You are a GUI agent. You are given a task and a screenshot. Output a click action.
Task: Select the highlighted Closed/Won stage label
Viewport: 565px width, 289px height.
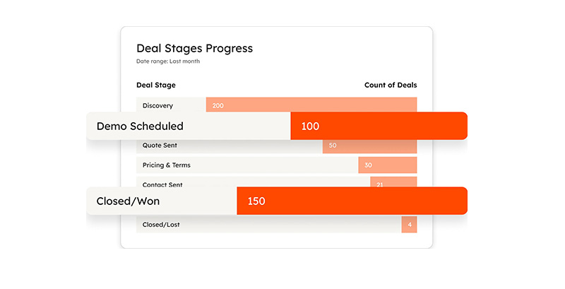(128, 201)
